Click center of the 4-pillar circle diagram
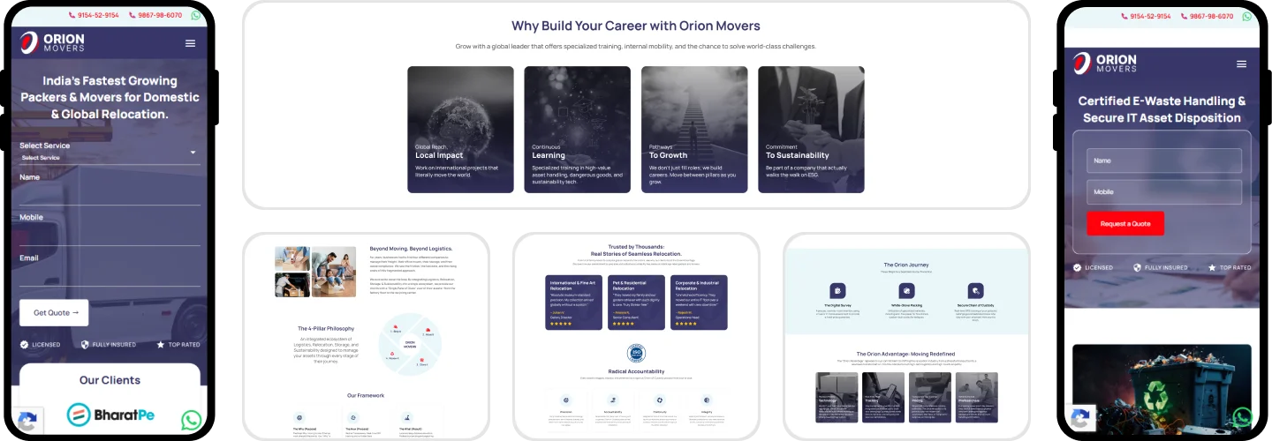This screenshot has width=1272, height=441. coord(410,345)
